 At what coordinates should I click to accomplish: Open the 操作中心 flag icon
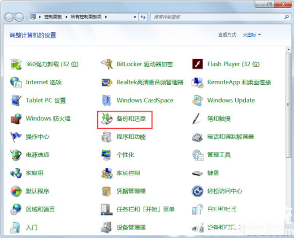16,137
